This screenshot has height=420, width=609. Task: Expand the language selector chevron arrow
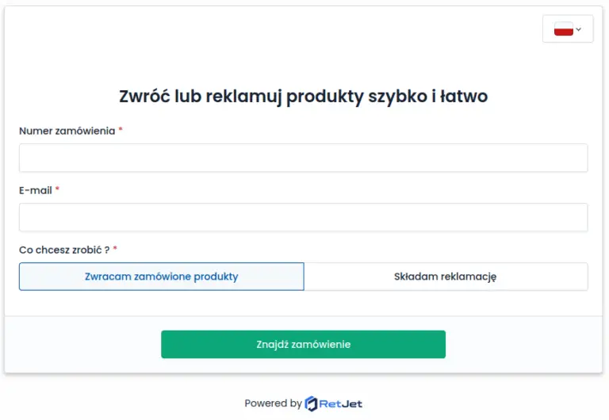coord(579,29)
